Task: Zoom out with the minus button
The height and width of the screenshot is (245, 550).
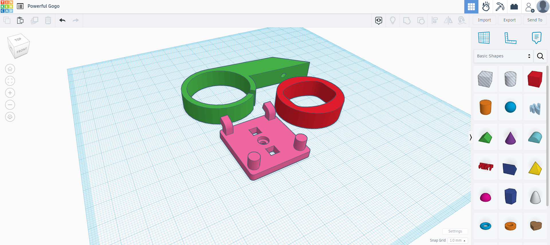Action: coord(10,105)
